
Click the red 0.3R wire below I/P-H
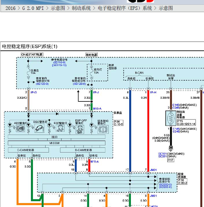pyautogui.click(x=148, y=131)
